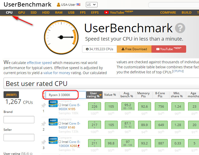Open the CPU tab in navigation bar
The height and width of the screenshot is (155, 199).
9,13
